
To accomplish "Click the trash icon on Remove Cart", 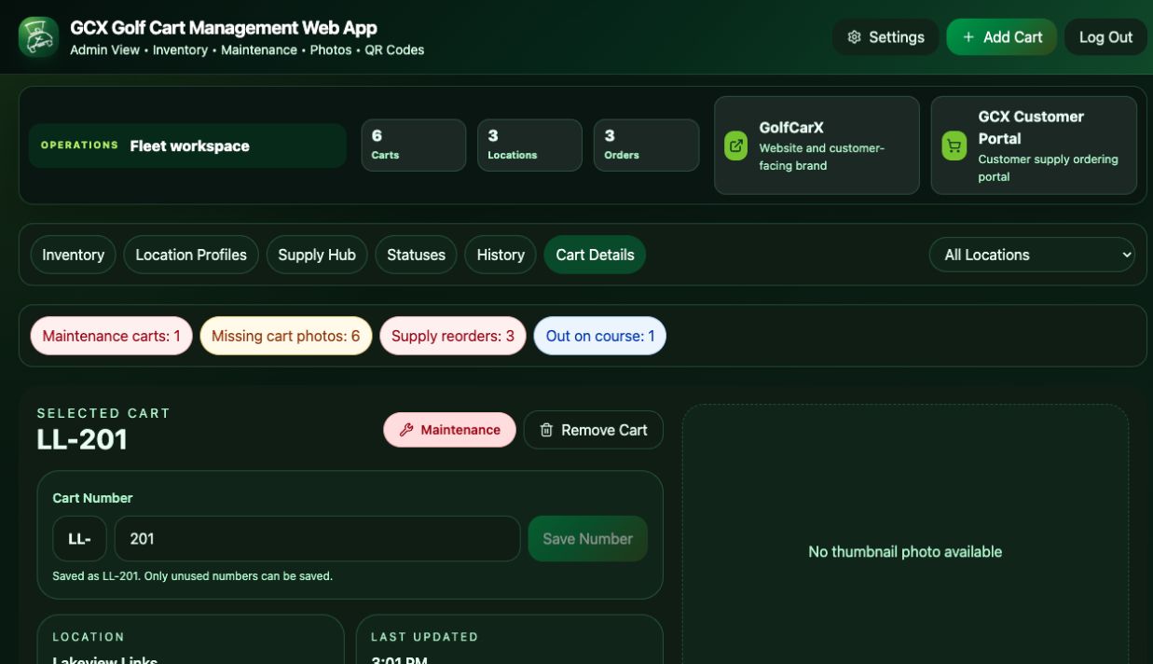I will coord(547,430).
